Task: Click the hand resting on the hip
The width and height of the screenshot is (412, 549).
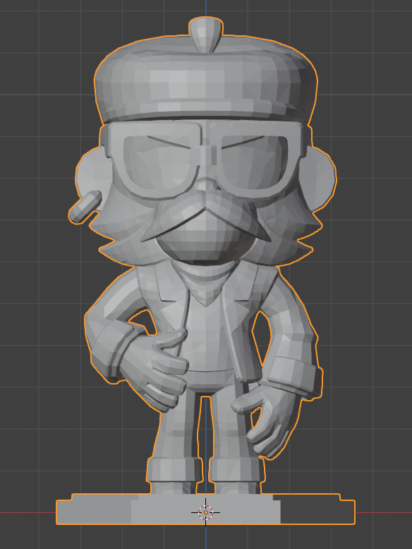Action: pyautogui.click(x=157, y=368)
